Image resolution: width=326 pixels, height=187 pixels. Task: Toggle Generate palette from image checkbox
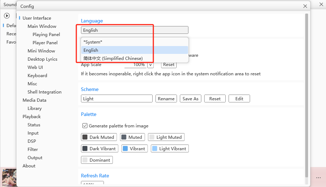point(85,126)
